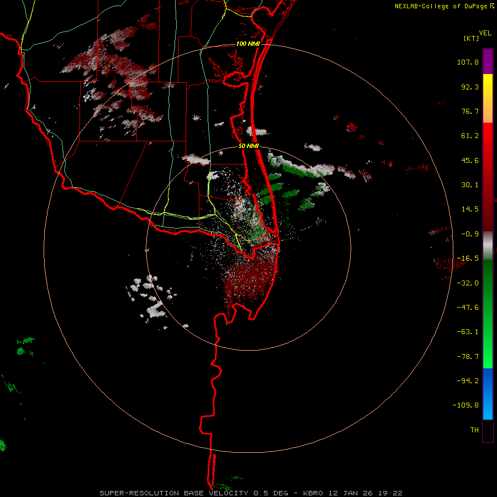Select the 30.1 velocity scale value
The width and height of the screenshot is (497, 497).
470,185
